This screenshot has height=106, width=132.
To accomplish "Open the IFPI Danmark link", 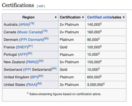I will tap(31, 40).
